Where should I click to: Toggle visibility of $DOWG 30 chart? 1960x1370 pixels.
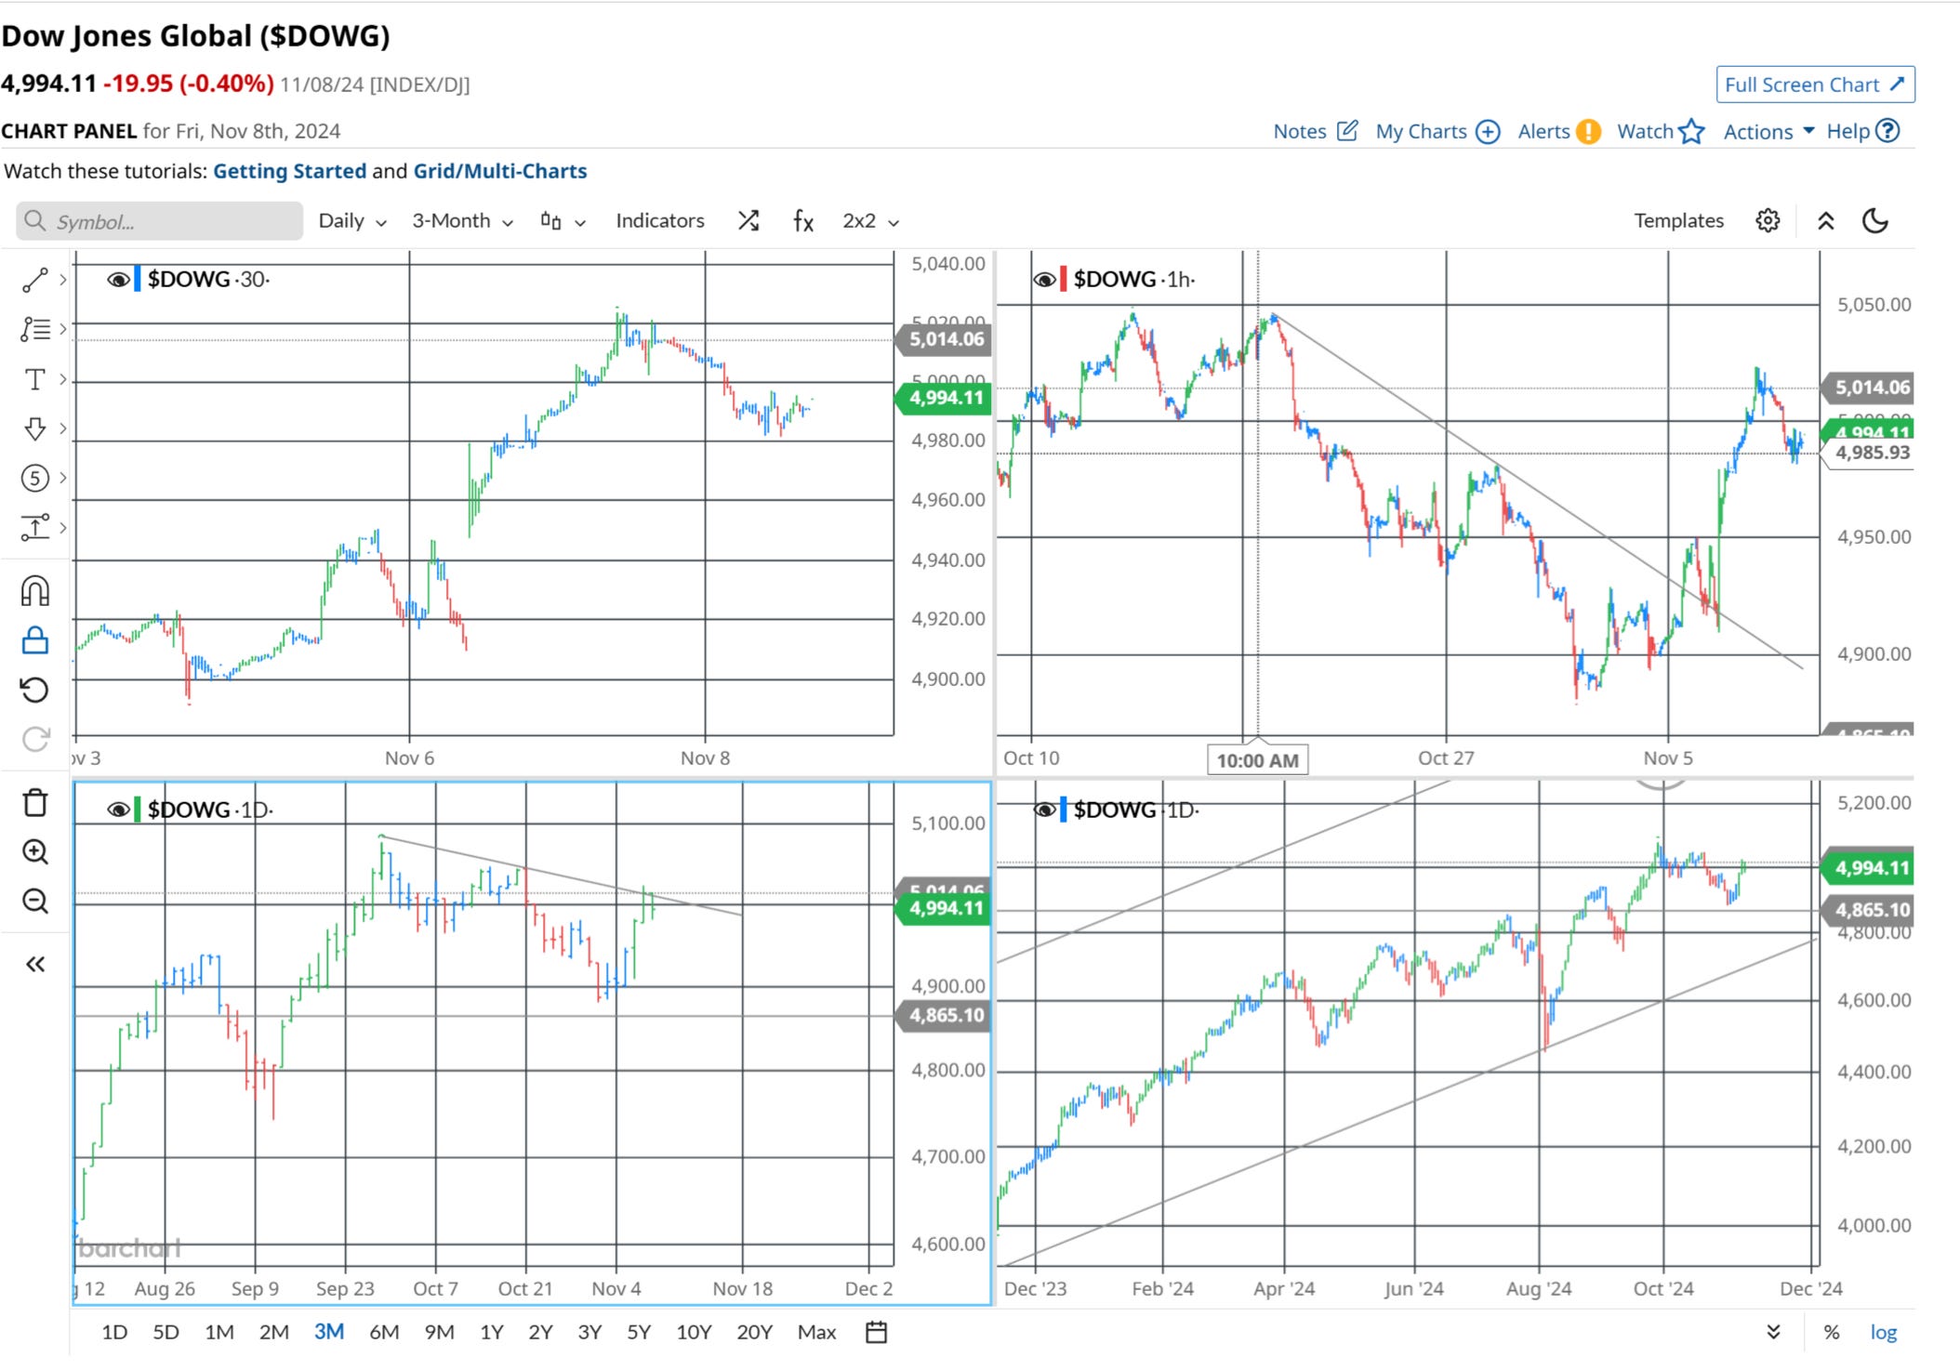click(118, 280)
